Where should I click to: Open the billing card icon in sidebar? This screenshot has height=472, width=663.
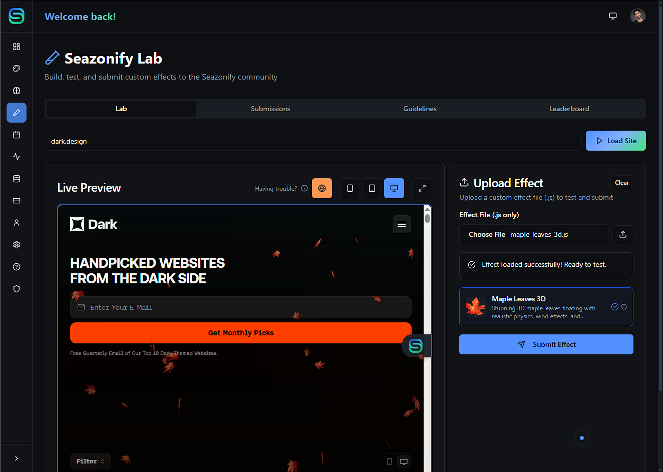click(17, 201)
